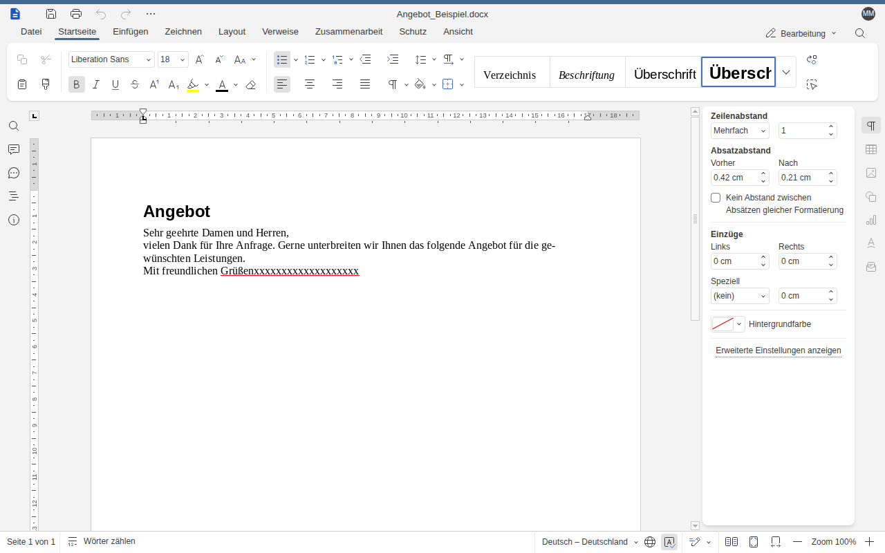Viewport: 885px width, 553px height.
Task: Switch to the Zeichnen tab
Action: (x=183, y=32)
